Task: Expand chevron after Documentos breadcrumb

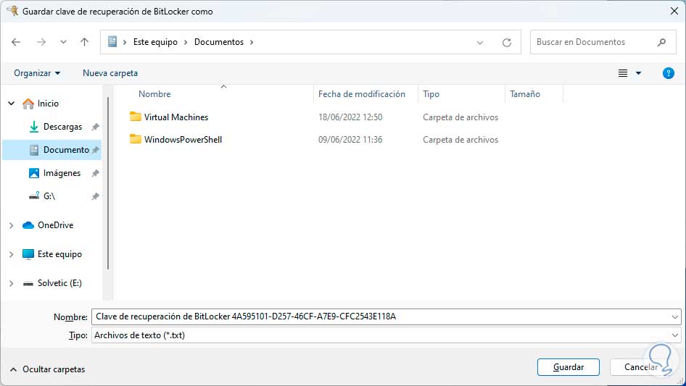Action: pyautogui.click(x=252, y=43)
